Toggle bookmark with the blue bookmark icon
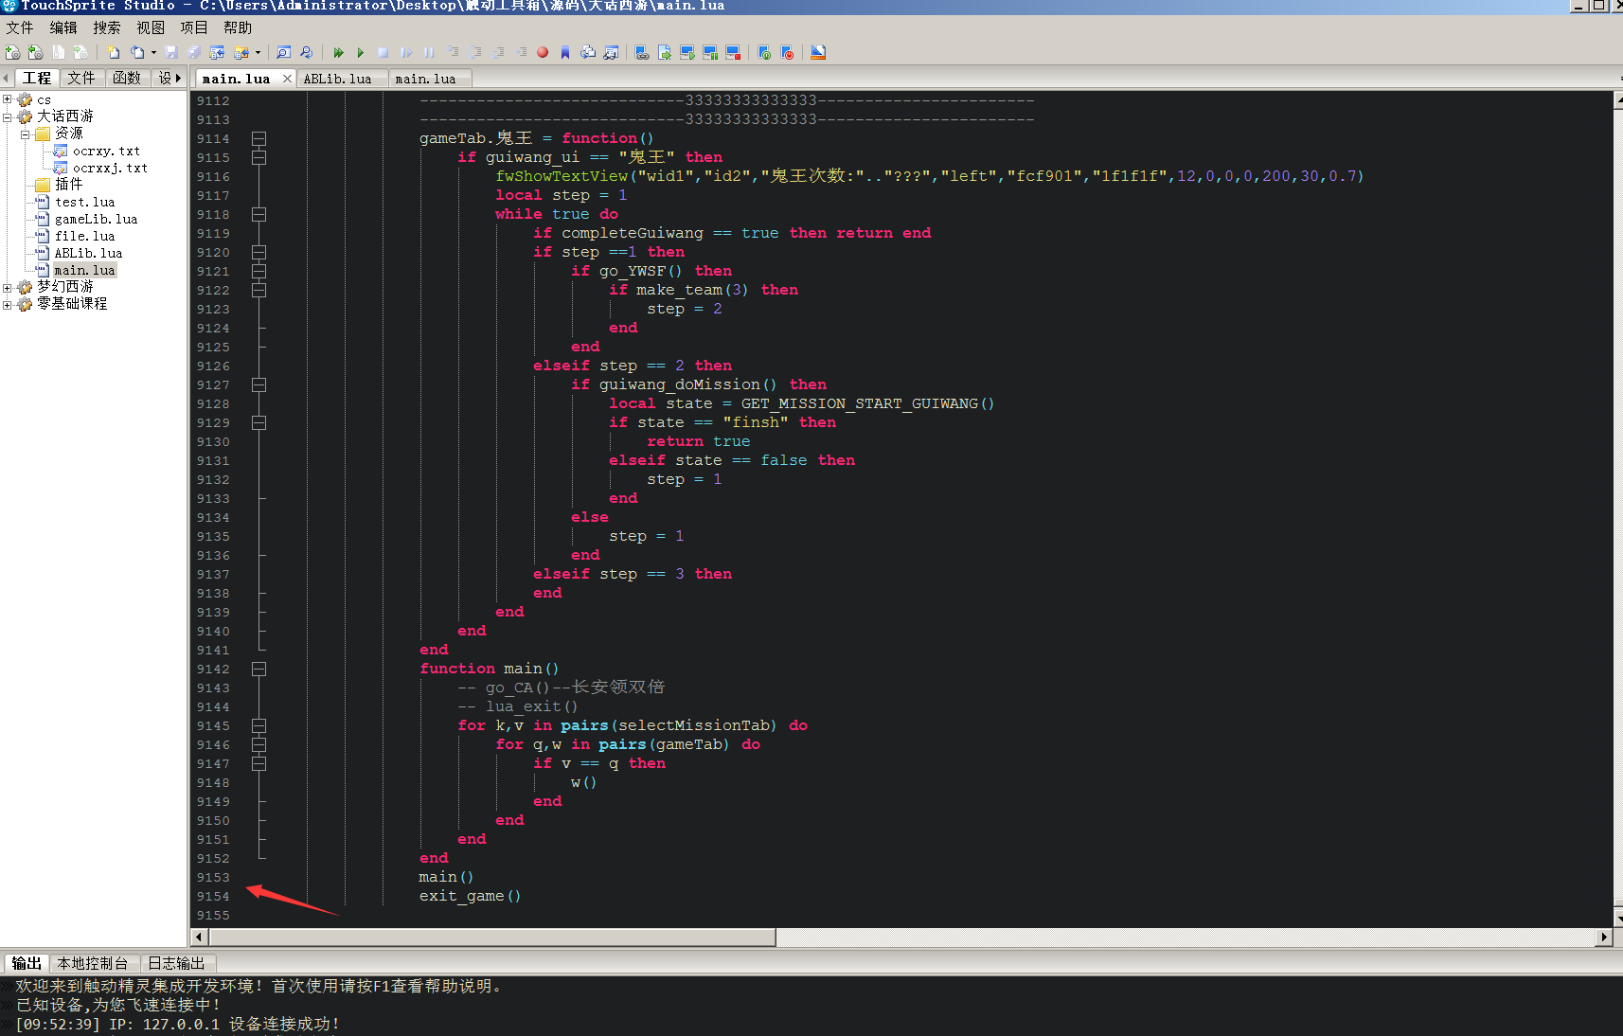Viewport: 1623px width, 1036px height. coord(565,52)
